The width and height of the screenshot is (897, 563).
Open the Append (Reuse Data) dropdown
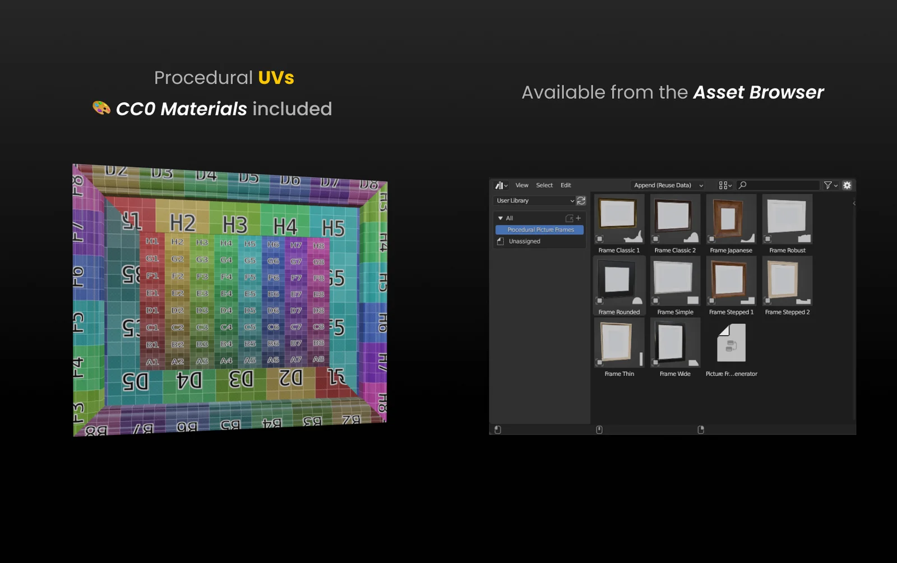(x=668, y=185)
